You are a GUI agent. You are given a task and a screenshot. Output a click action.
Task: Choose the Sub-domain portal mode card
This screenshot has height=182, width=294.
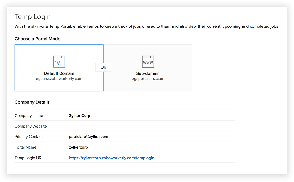(x=148, y=68)
